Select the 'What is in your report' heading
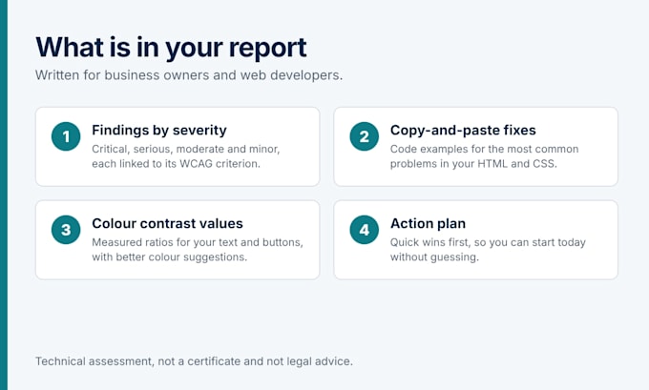The height and width of the screenshot is (390, 649). pos(171,48)
